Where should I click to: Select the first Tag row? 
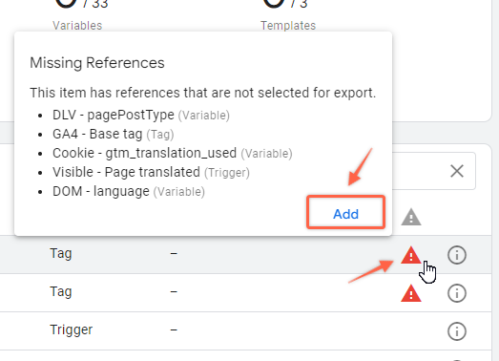click(245, 255)
